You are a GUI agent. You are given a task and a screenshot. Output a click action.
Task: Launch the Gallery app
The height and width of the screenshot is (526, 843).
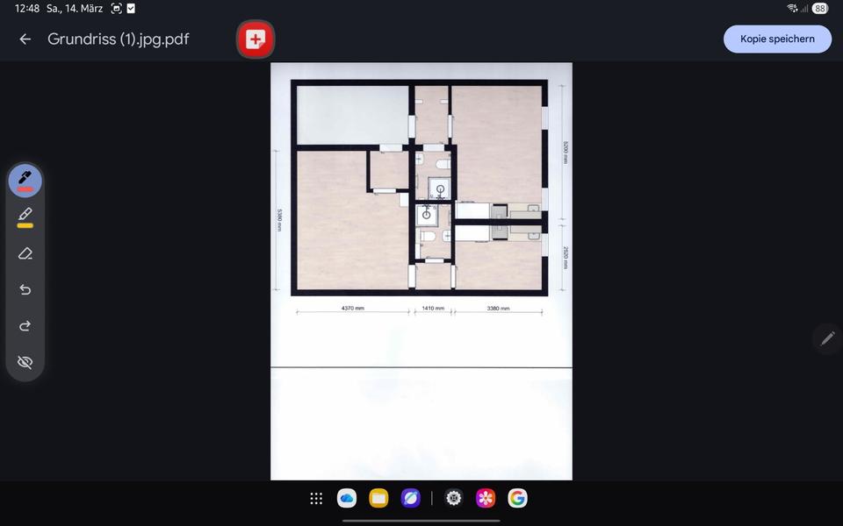point(486,498)
